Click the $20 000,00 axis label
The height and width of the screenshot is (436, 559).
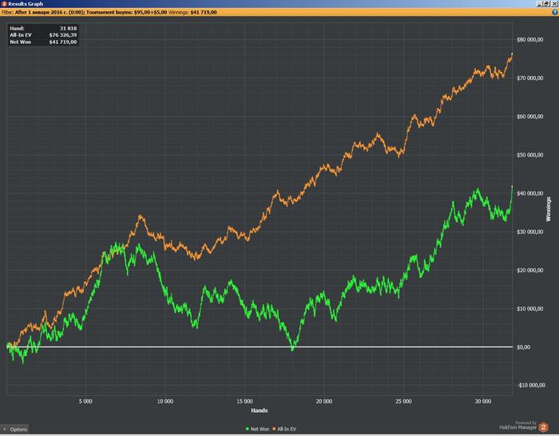[529, 270]
